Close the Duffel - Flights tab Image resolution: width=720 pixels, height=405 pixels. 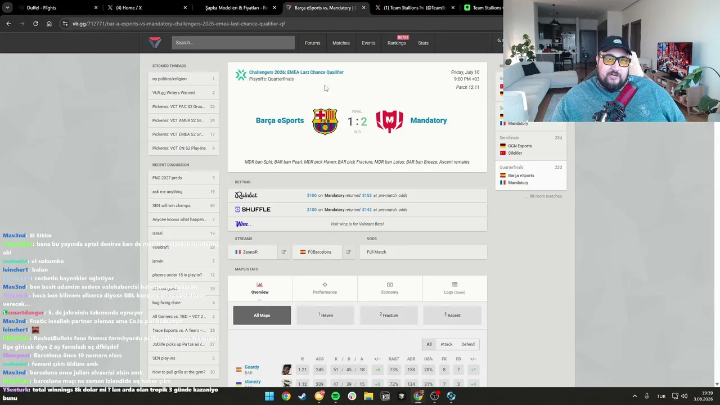coord(96,8)
